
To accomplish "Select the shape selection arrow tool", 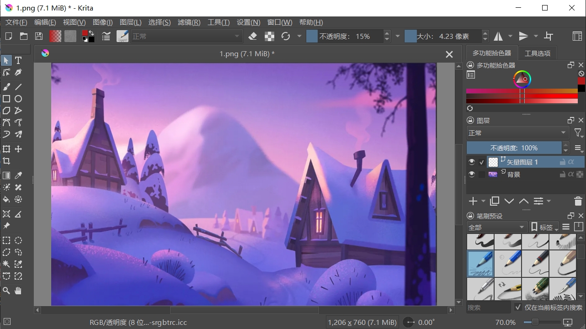I will tap(6, 60).
